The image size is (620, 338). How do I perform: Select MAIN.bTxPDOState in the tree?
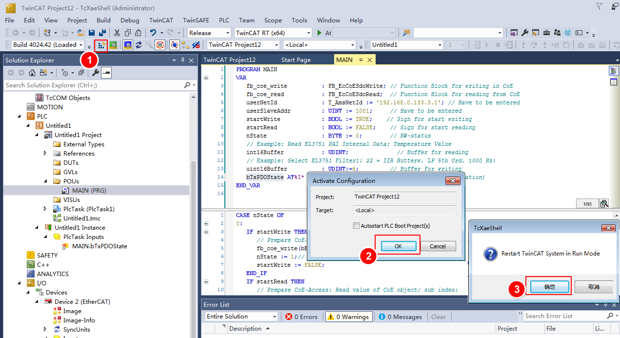100,246
